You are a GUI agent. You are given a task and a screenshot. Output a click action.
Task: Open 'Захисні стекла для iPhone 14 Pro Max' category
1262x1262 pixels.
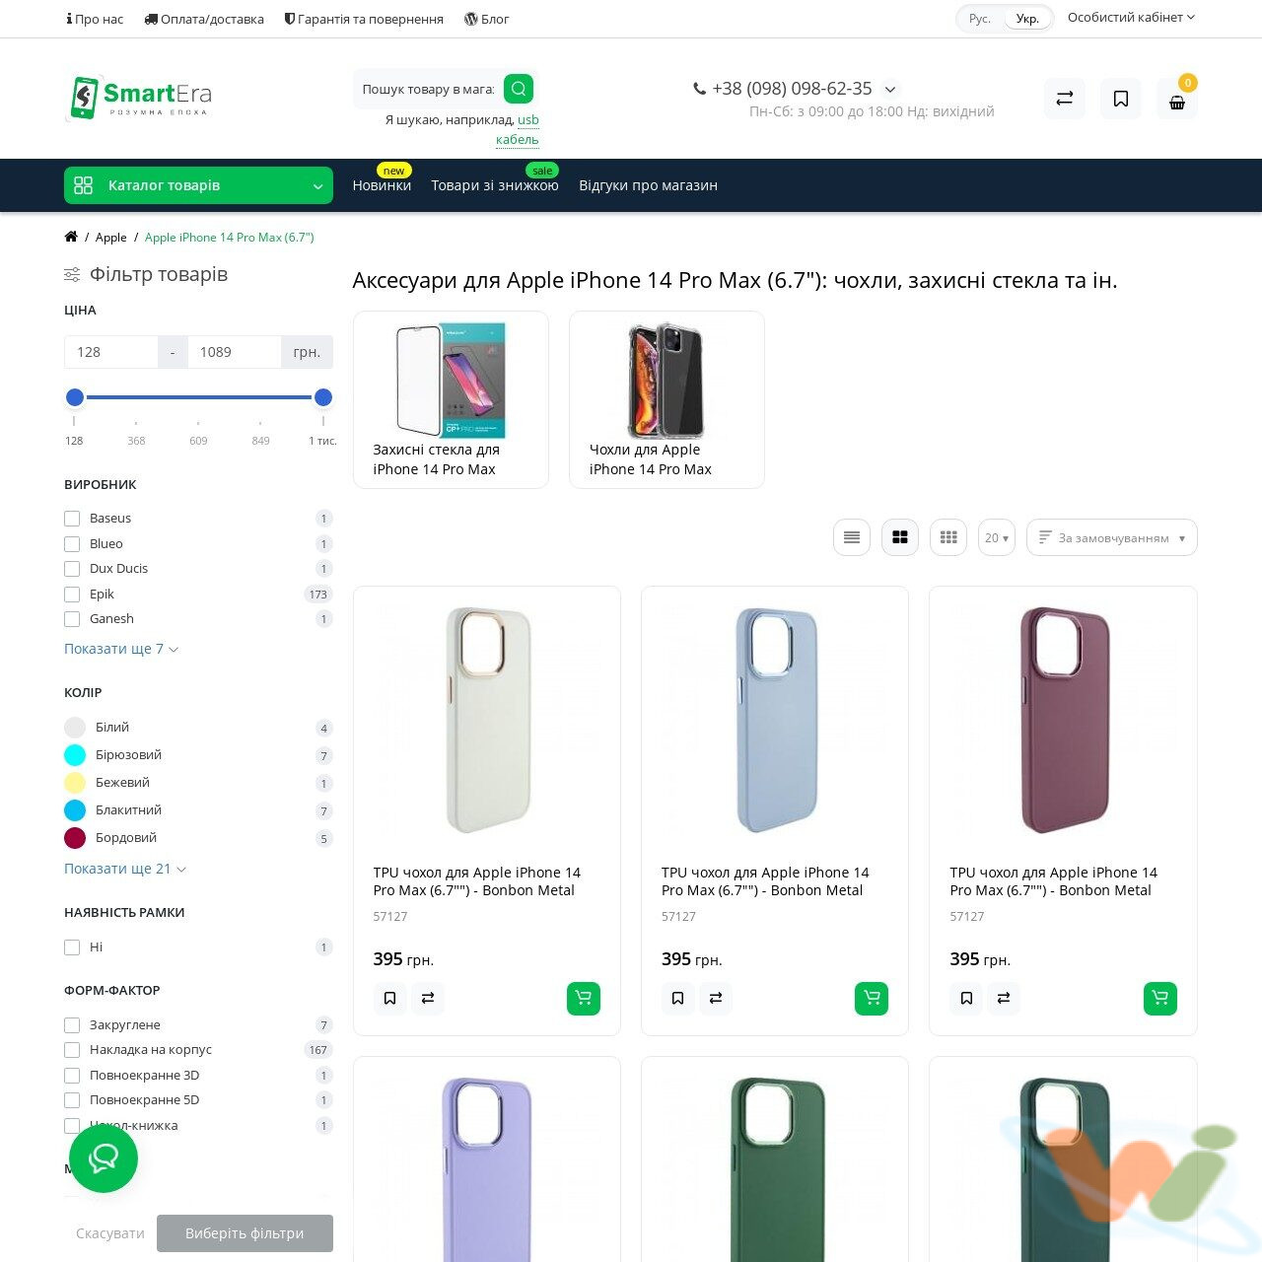451,399
